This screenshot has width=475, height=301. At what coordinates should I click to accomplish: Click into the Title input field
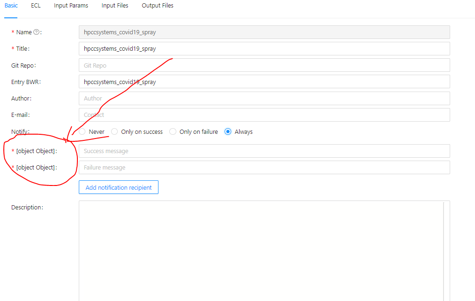click(x=264, y=48)
